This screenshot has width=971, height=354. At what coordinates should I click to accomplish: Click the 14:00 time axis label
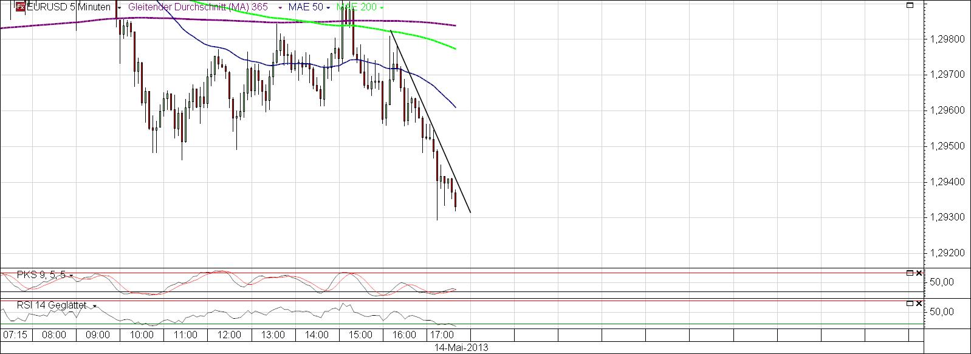(317, 335)
